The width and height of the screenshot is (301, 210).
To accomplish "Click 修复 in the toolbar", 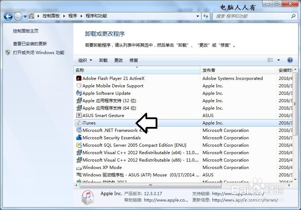I will pyautogui.click(x=134, y=60).
